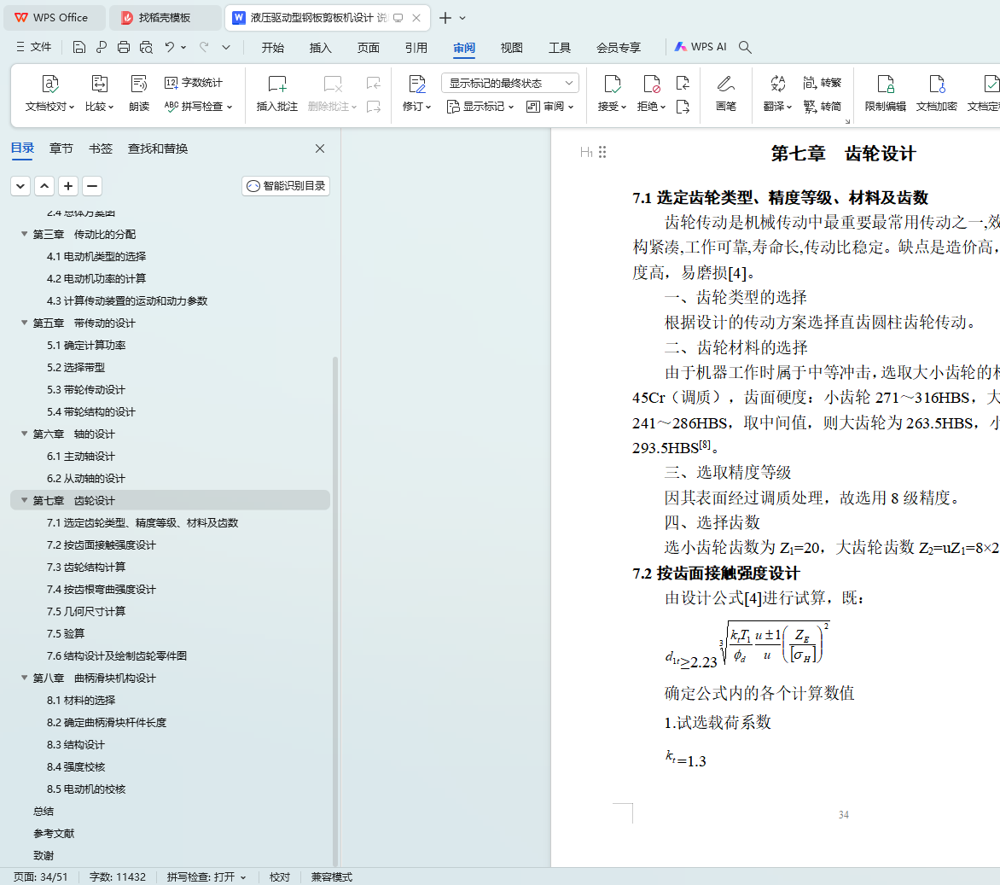The image size is (1000, 885).
Task: Open the 显示标记的最终状态 dropdown
Action: (x=509, y=83)
